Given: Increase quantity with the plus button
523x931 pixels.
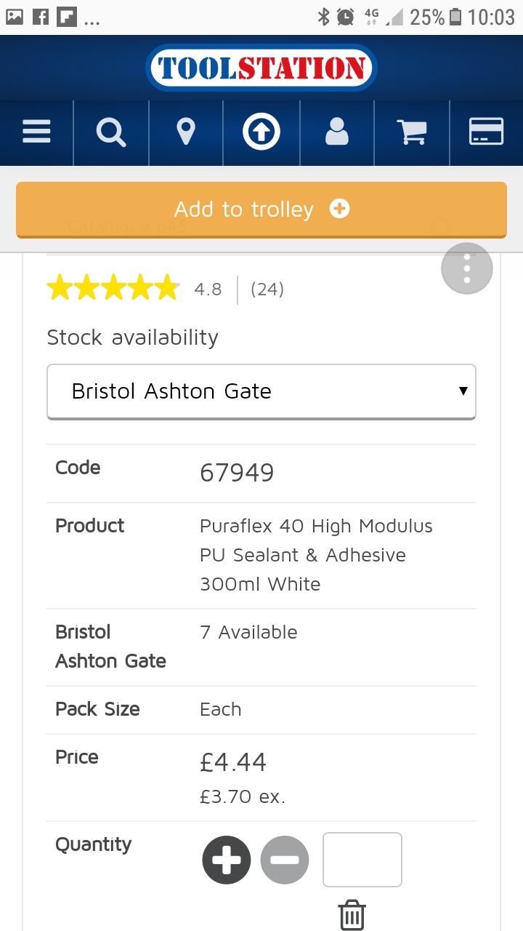Looking at the screenshot, I should (227, 860).
